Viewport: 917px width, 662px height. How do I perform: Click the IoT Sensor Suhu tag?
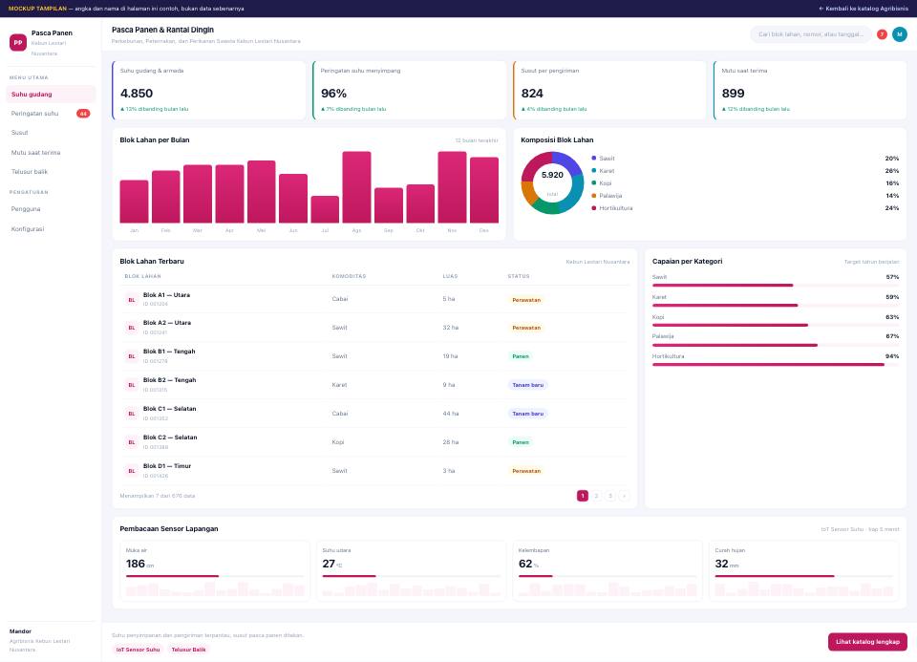138,650
